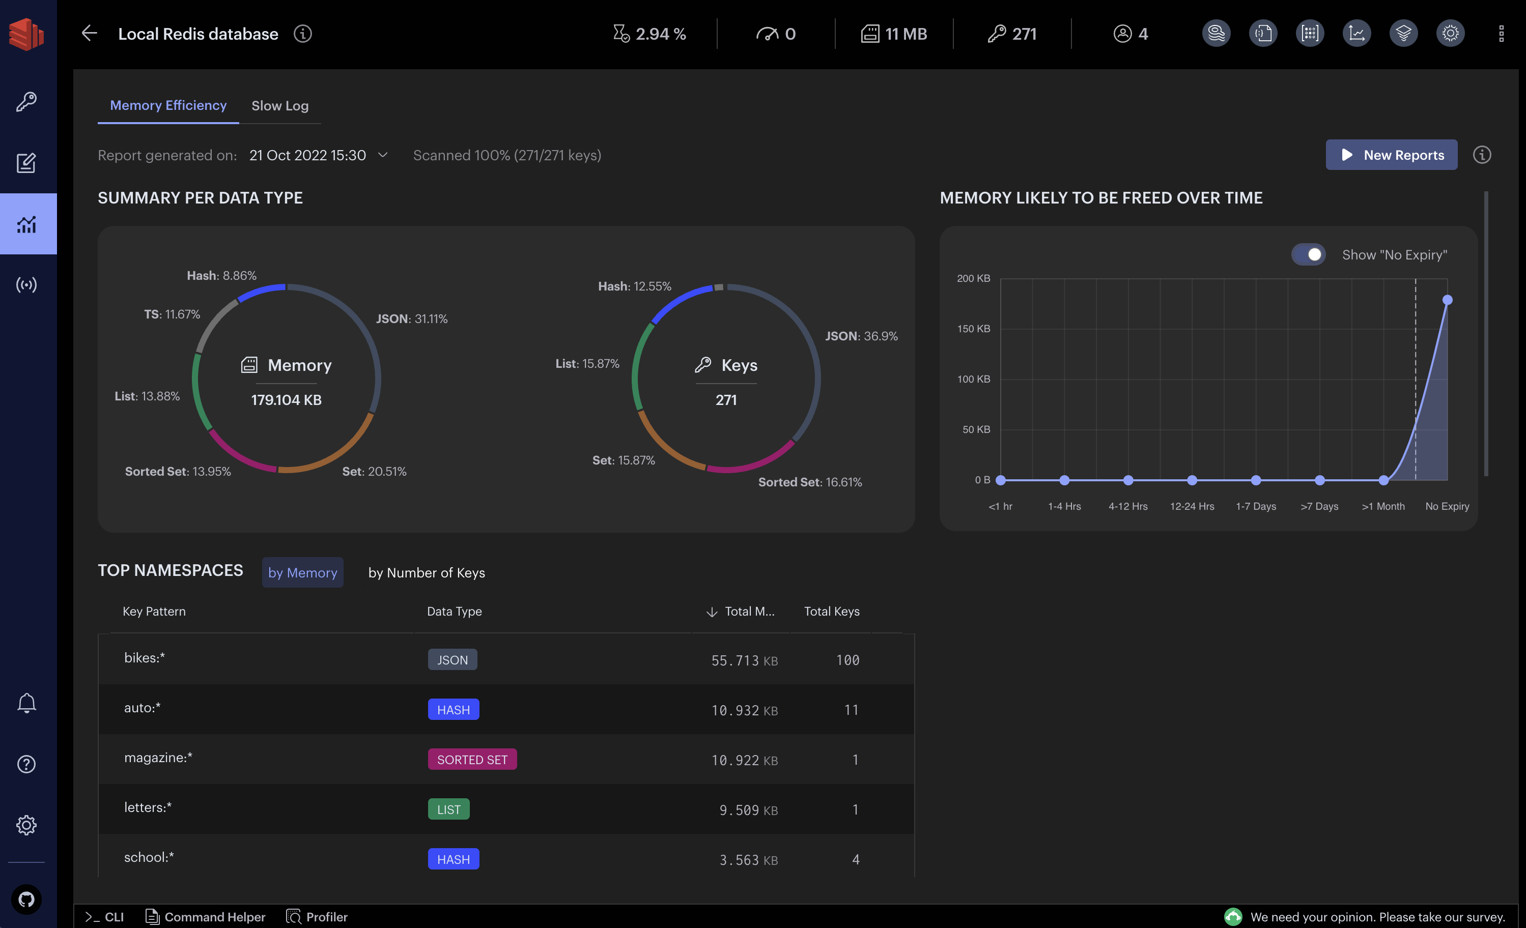Click the JSON module icon in header
The height and width of the screenshot is (928, 1526).
pos(1263,34)
